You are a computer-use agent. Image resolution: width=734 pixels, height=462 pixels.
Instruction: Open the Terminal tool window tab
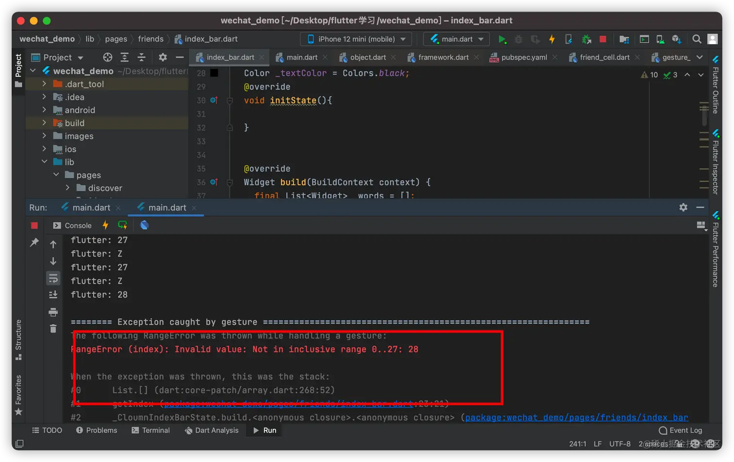pos(150,430)
